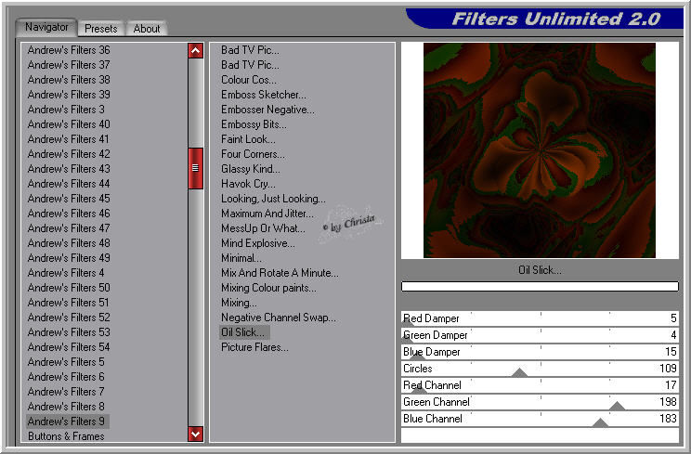
Task: Adjust the Circles slider
Action: tap(540, 369)
